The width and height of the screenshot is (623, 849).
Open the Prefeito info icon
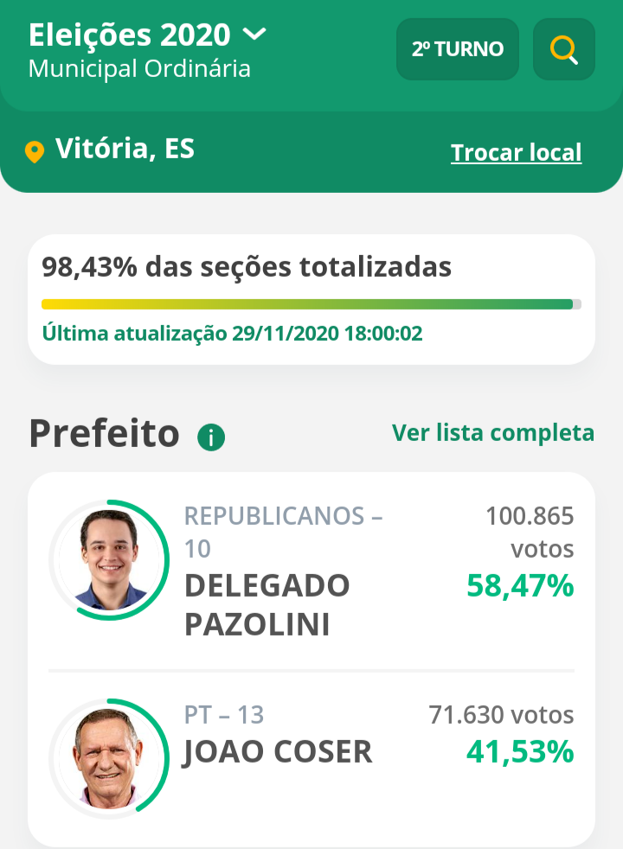(x=211, y=437)
